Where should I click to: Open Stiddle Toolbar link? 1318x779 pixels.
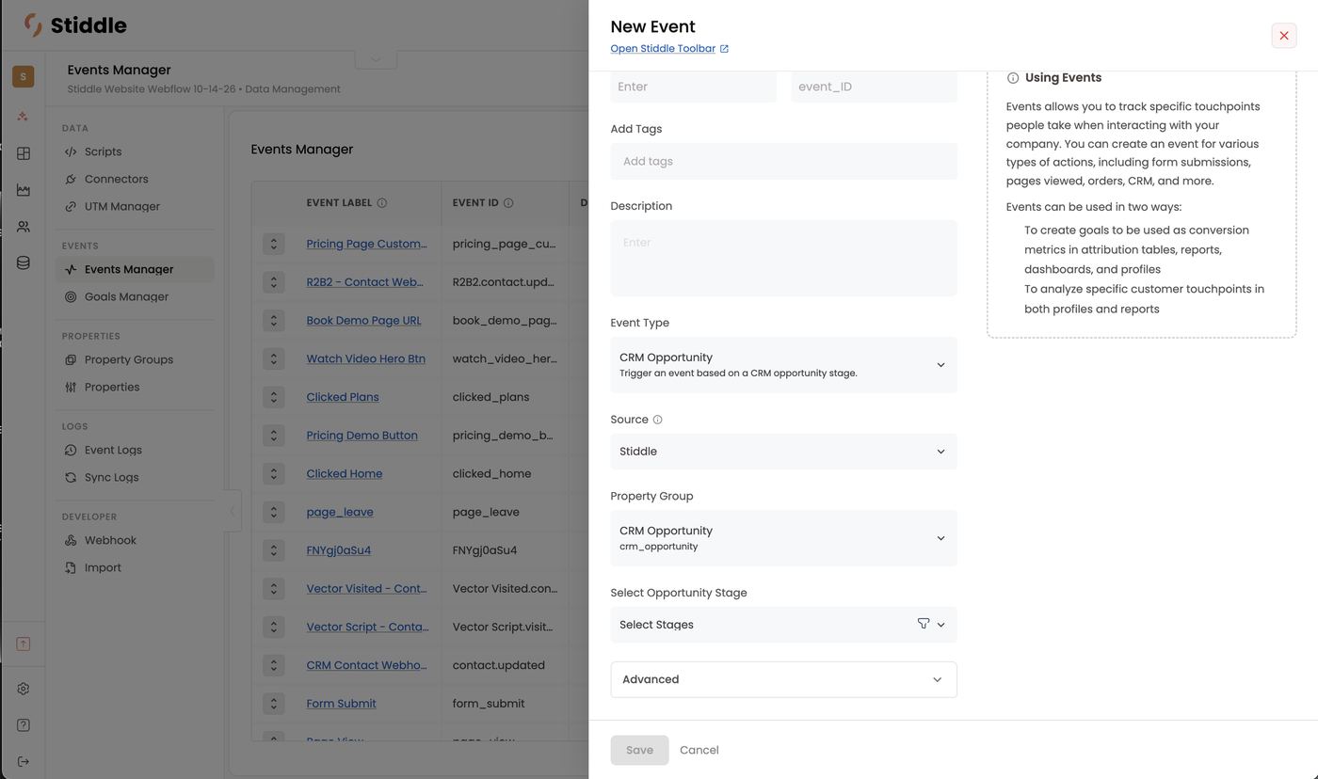[669, 49]
